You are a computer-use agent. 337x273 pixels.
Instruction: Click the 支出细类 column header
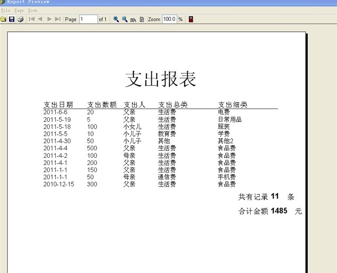click(233, 105)
